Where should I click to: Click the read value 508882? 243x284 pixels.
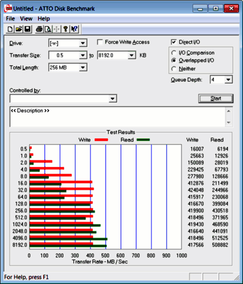pos(220,245)
